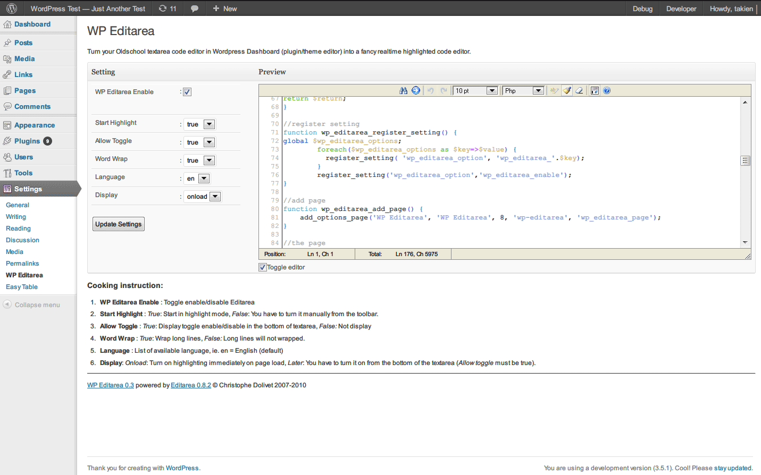Image resolution: width=761 pixels, height=475 pixels.
Task: Click the WordPress logo in admin bar
Action: pos(12,9)
